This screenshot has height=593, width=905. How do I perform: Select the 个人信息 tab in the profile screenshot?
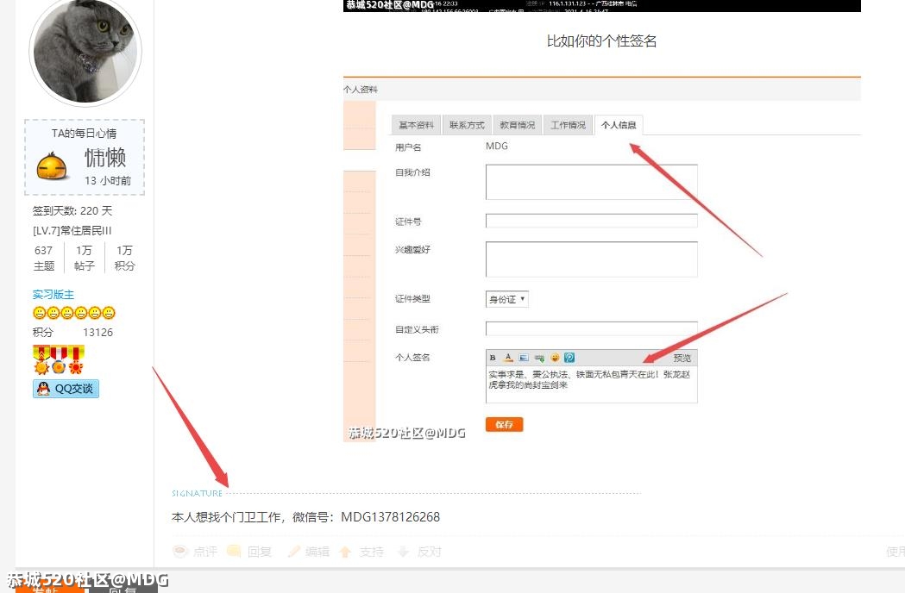tap(619, 125)
